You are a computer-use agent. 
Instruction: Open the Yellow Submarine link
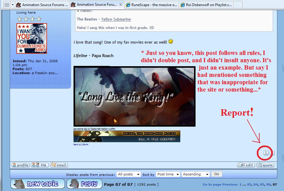tap(116, 19)
